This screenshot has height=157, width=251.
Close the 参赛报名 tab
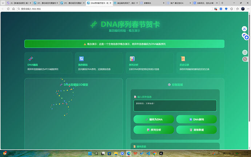(164, 3)
